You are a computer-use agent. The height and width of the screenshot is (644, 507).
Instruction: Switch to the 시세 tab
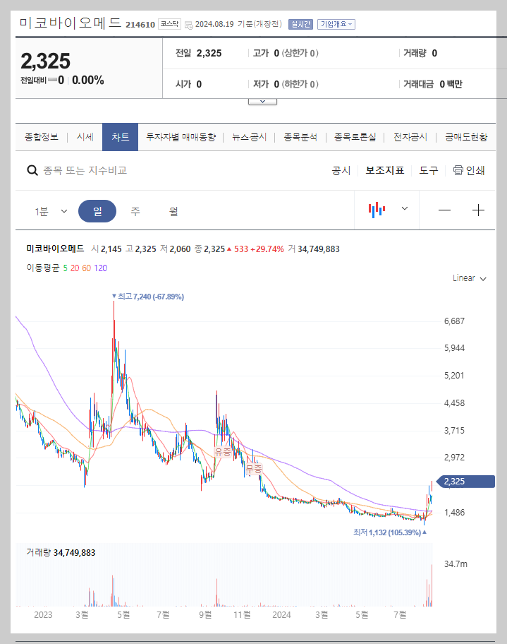(x=85, y=137)
